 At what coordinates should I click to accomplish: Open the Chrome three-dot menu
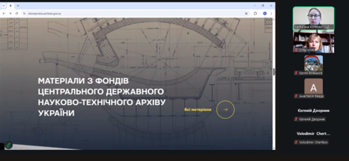pyautogui.click(x=271, y=13)
